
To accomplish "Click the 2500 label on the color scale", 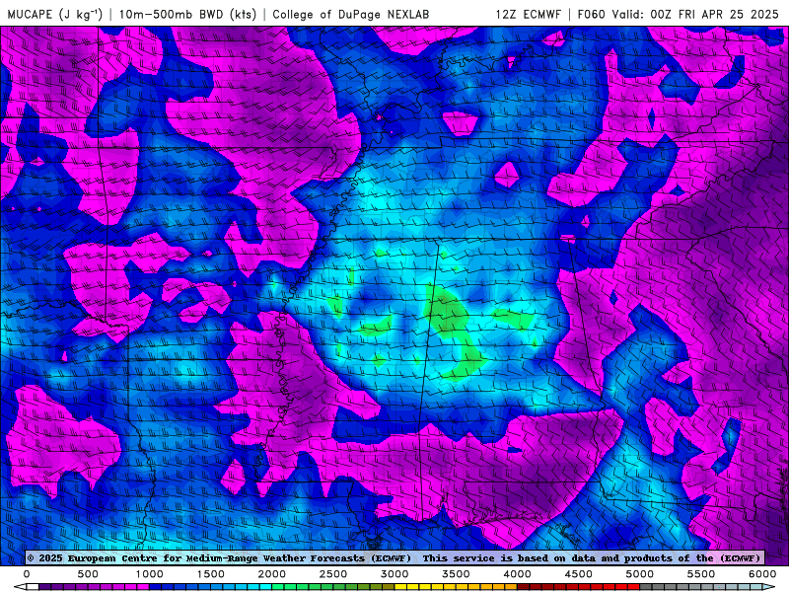I will click(x=333, y=574).
